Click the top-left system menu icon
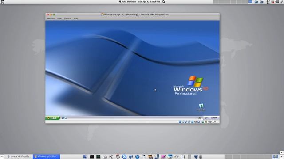 click(x=3, y=2)
